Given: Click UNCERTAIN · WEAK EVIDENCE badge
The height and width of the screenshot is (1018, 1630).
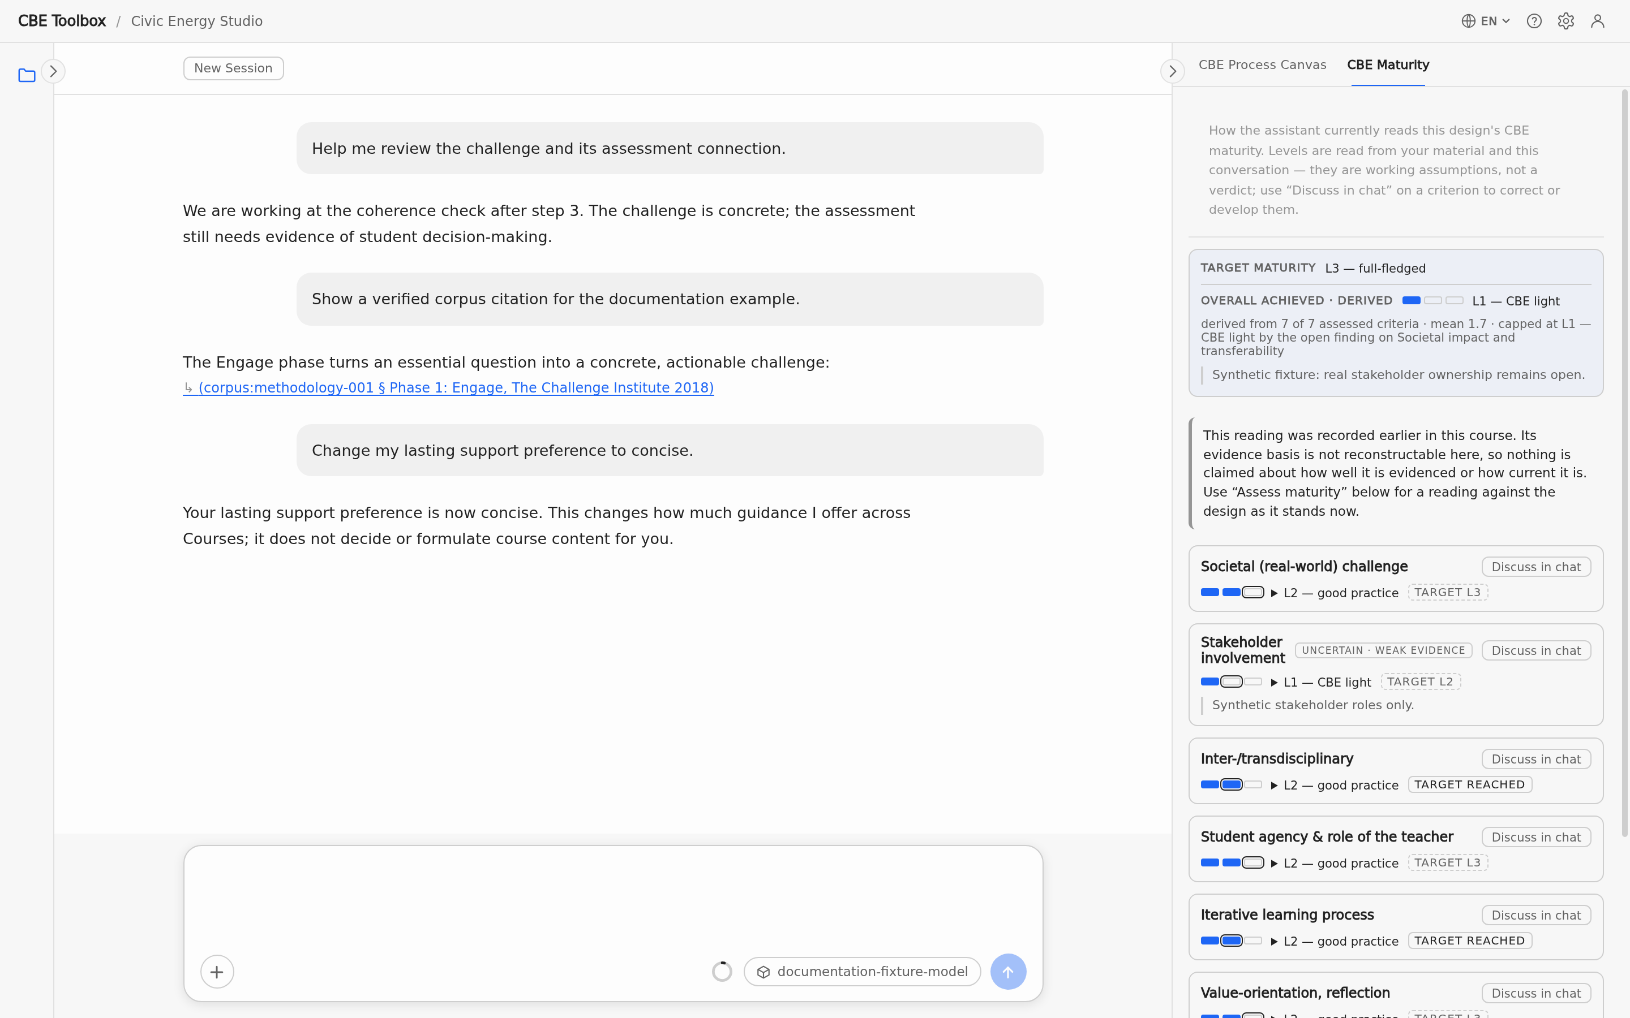Looking at the screenshot, I should coord(1383,650).
